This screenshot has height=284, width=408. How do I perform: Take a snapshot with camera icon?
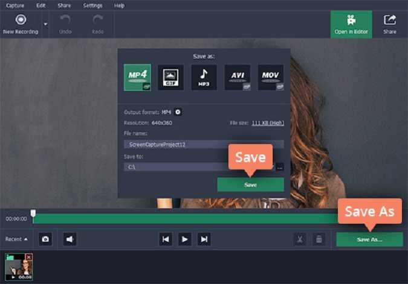pos(45,239)
